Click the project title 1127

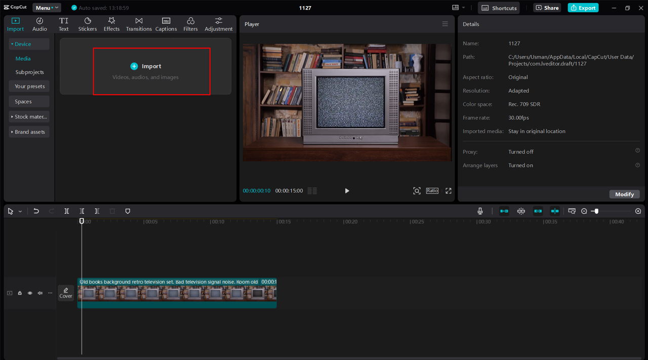coord(305,8)
